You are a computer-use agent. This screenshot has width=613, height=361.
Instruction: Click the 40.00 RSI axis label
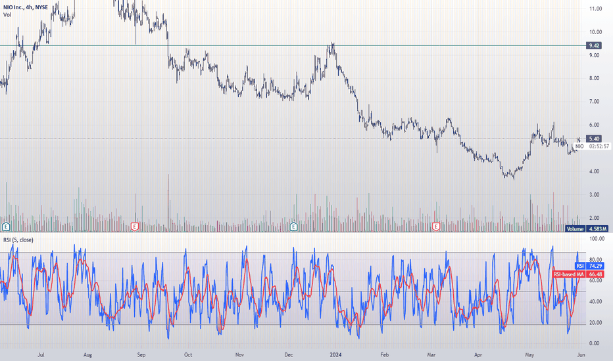595,302
